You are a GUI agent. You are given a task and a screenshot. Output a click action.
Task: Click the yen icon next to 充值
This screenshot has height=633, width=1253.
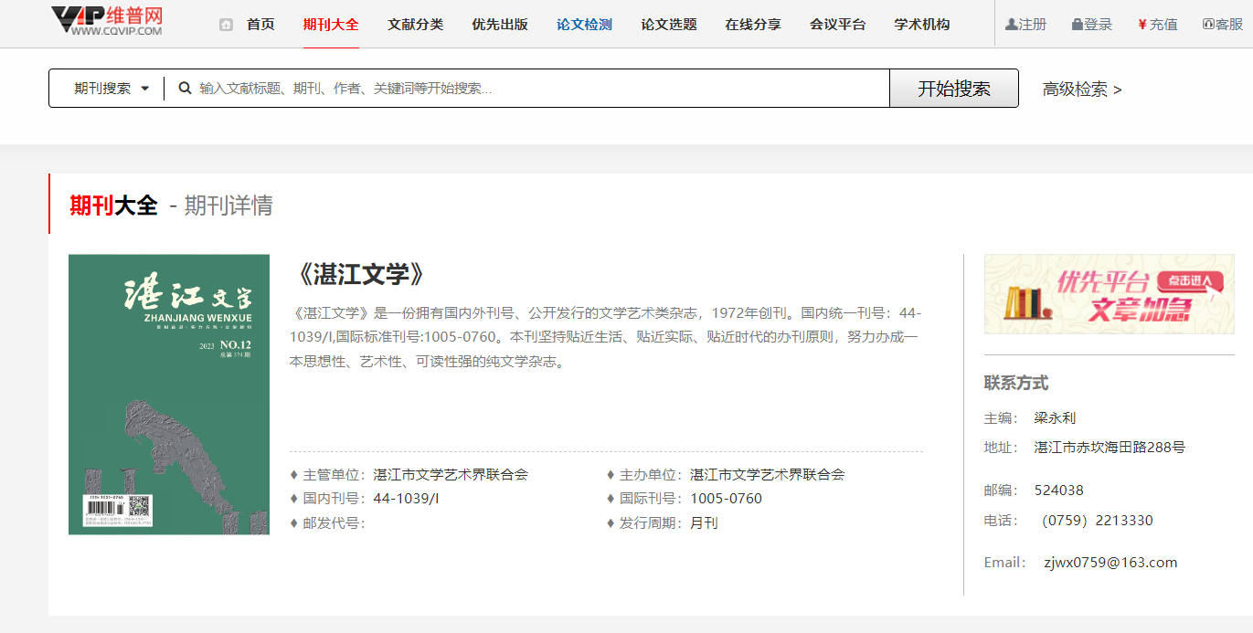(1142, 25)
